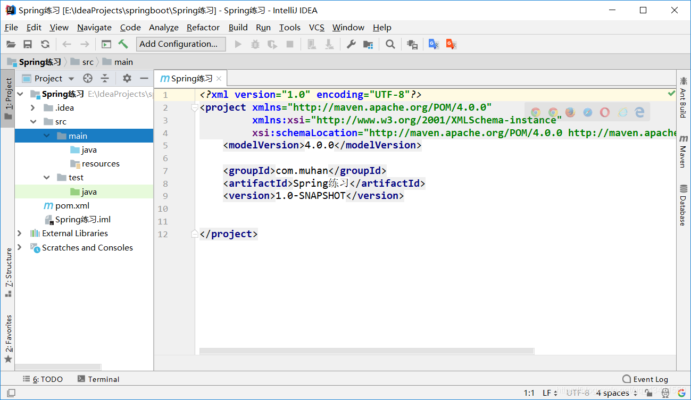Image resolution: width=691 pixels, height=400 pixels.
Task: Open Settings via wrench icon
Action: (351, 44)
